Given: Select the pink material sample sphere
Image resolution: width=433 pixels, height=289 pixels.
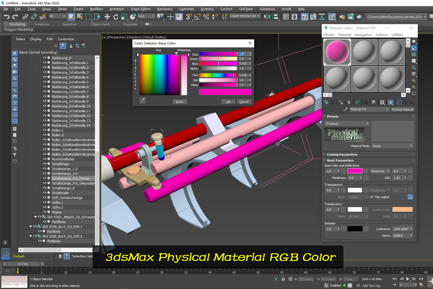Looking at the screenshot, I should point(337,52).
